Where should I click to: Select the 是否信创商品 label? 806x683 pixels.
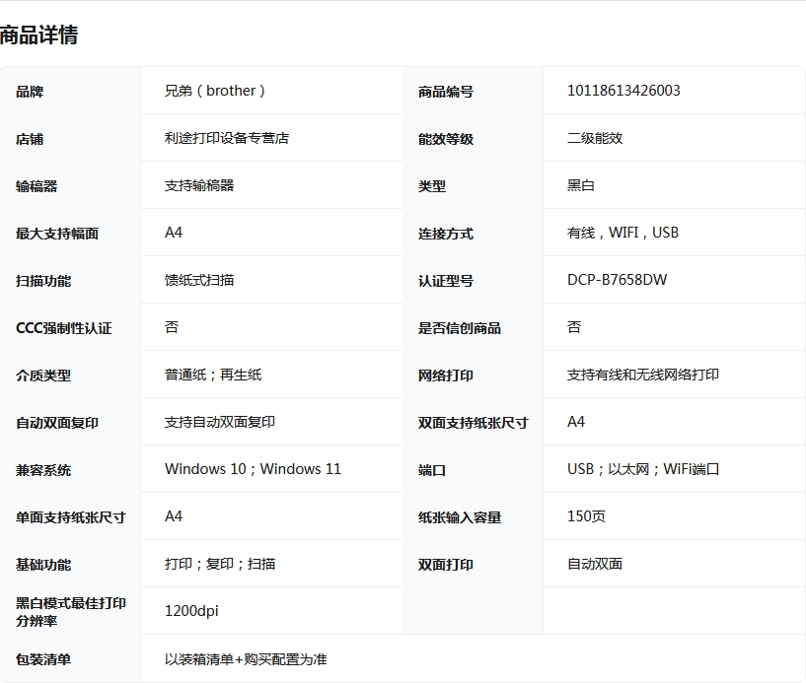460,327
